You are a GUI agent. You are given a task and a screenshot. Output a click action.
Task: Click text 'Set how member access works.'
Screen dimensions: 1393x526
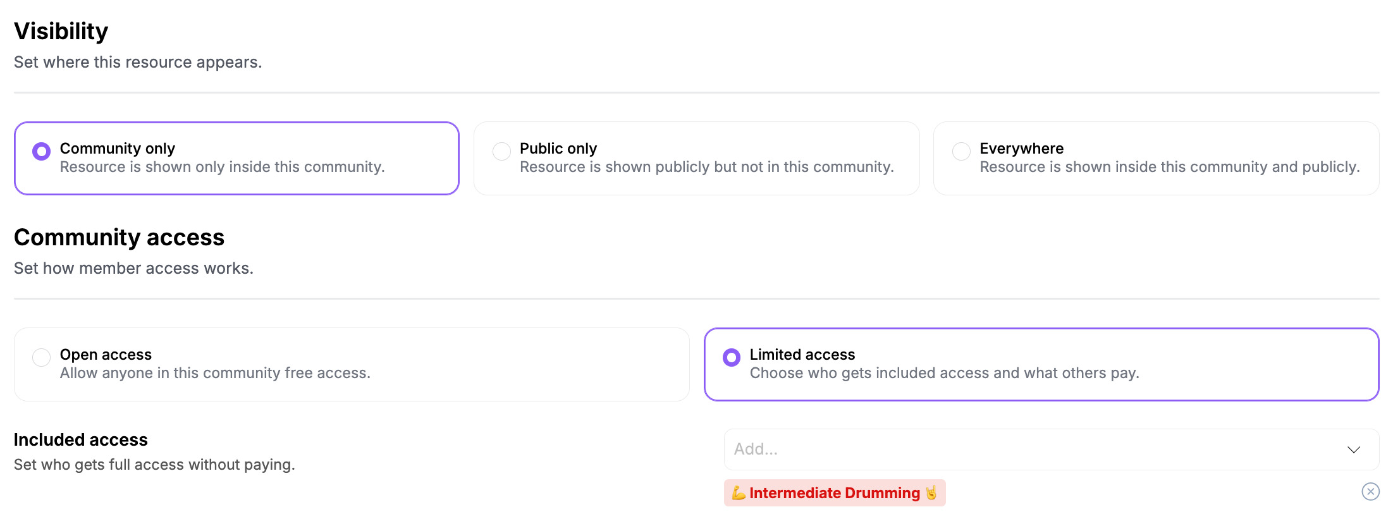click(133, 268)
